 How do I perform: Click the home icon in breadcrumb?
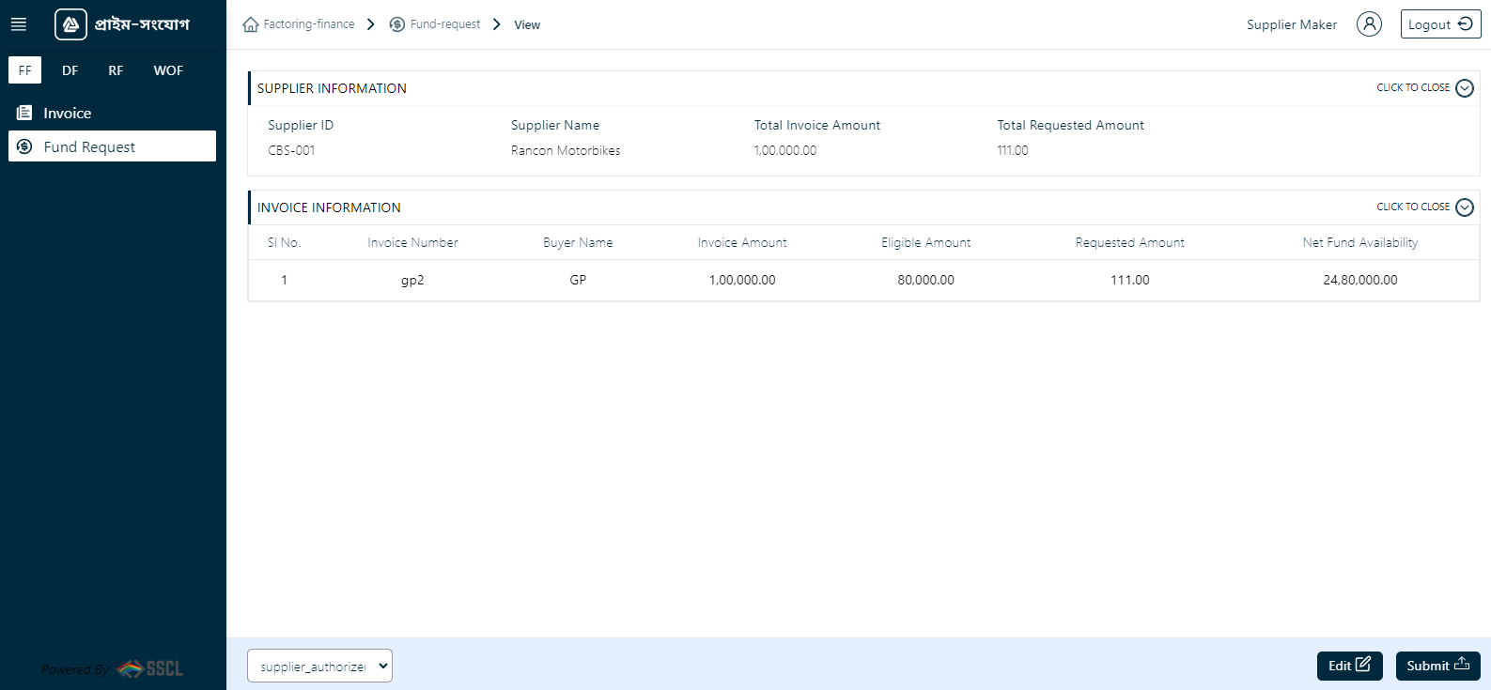coord(251,24)
